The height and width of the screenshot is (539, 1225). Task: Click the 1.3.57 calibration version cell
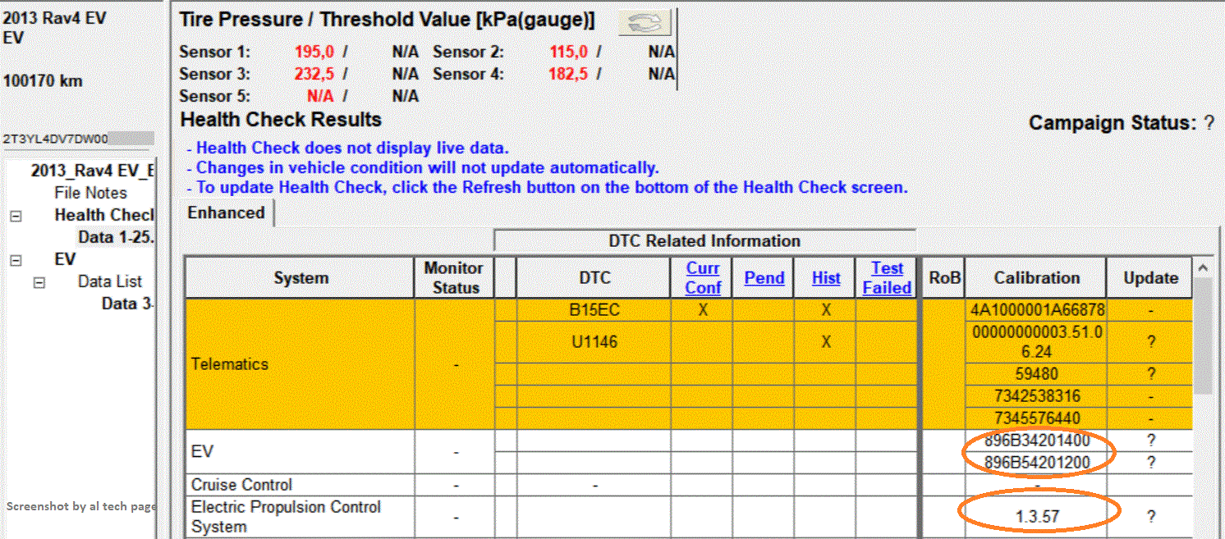point(1036,516)
